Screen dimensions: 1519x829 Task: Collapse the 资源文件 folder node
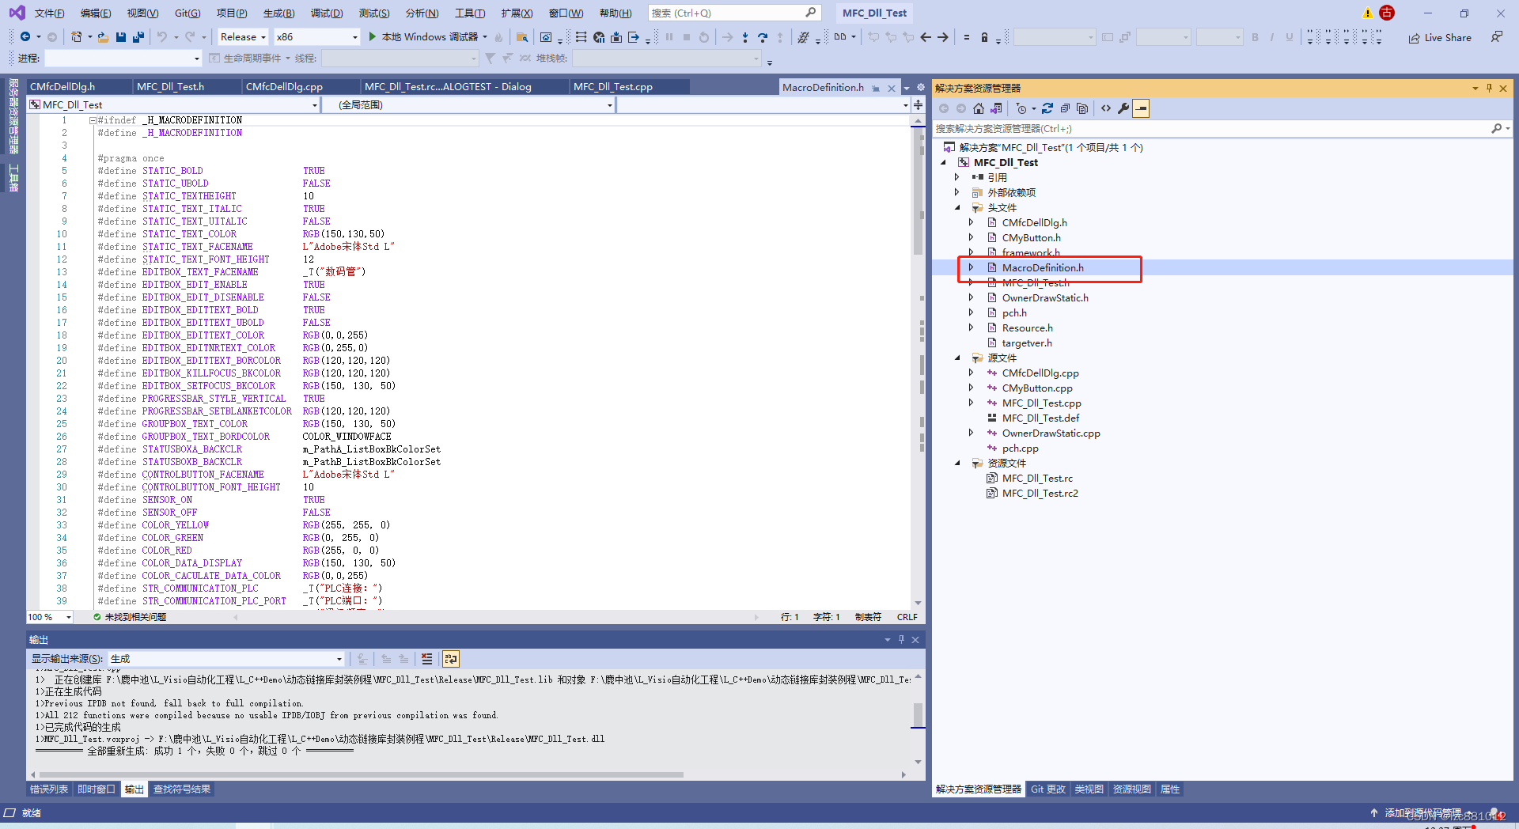tap(957, 463)
